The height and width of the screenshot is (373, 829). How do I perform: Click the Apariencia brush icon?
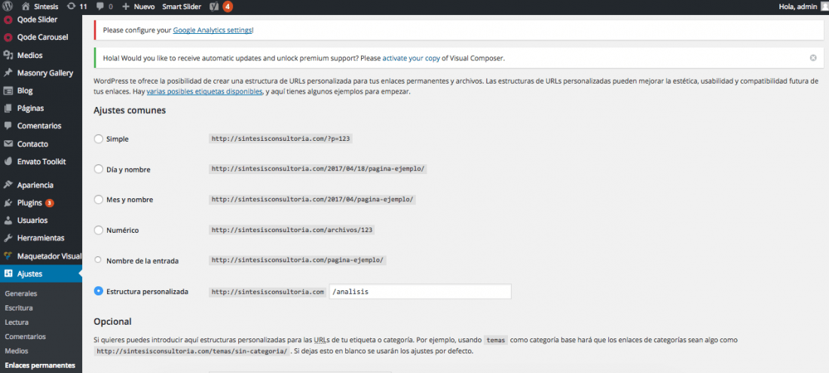click(8, 185)
